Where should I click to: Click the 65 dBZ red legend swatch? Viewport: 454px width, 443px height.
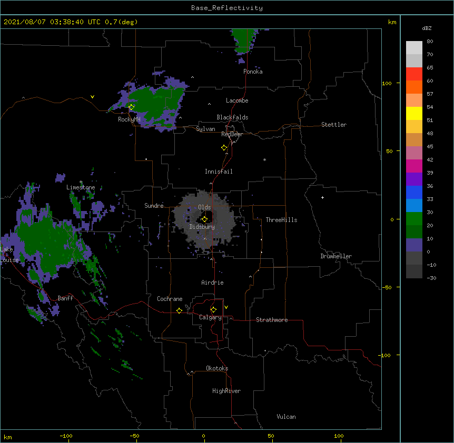(x=414, y=74)
